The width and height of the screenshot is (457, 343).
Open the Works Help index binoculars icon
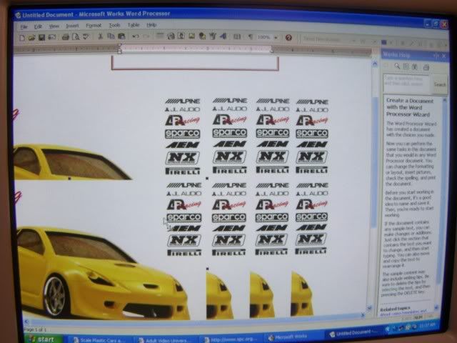coord(415,66)
